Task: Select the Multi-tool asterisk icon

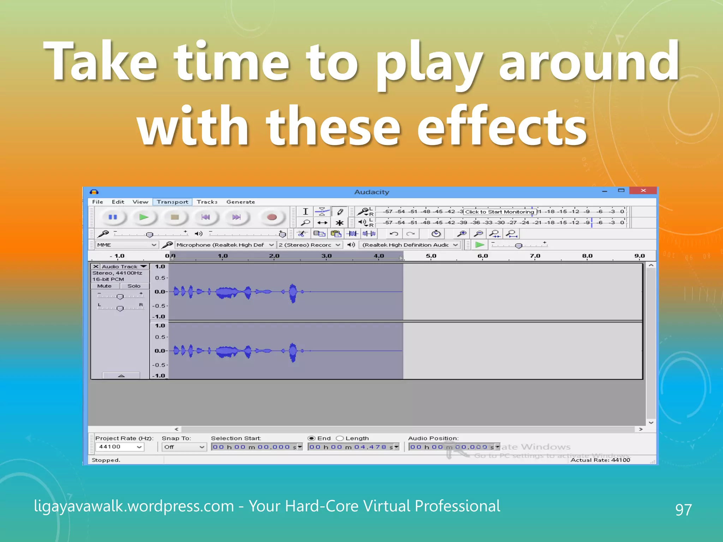Action: (x=340, y=223)
